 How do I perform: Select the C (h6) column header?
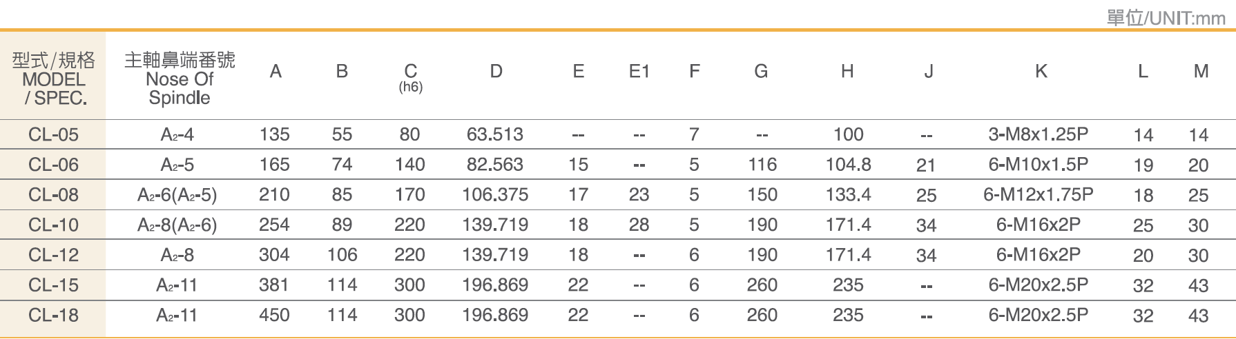411,78
